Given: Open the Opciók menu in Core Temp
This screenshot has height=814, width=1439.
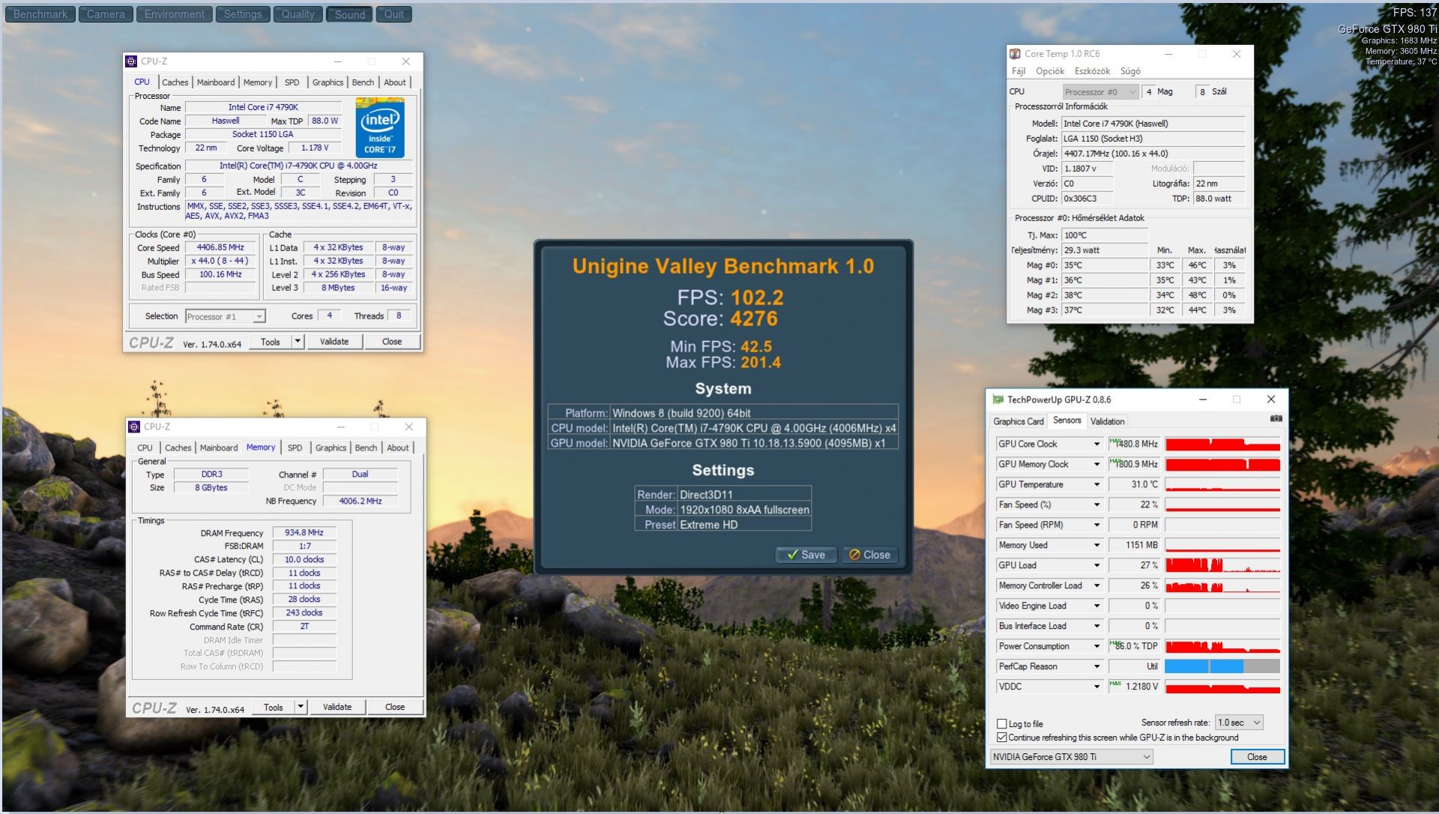Looking at the screenshot, I should 1050,71.
